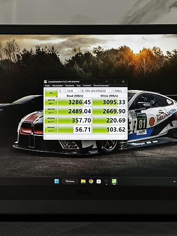
Task: Start the RND4K Q32T1 test
Action: [x=51, y=120]
